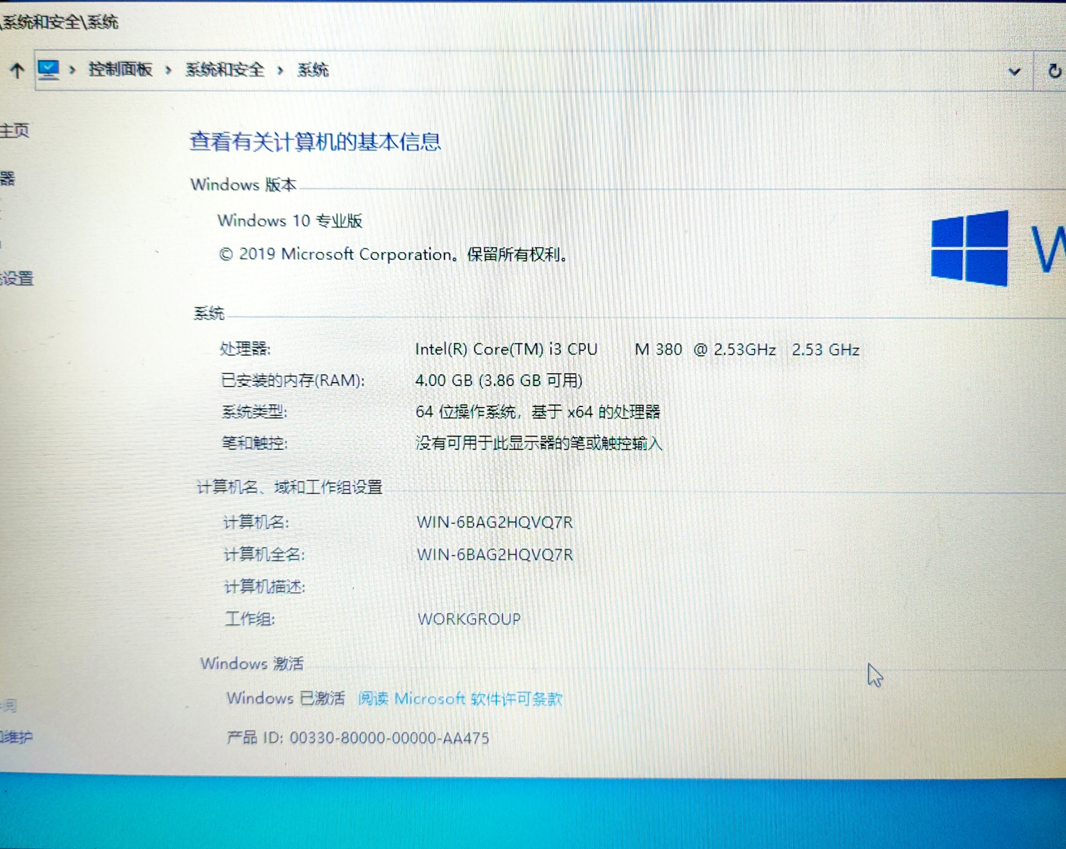
Task: Select the heading 查看有关计算机的基本信息
Action: (315, 142)
